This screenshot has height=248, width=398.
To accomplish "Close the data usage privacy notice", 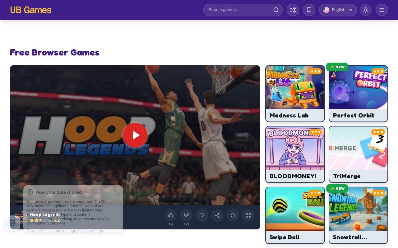I will 115,191.
